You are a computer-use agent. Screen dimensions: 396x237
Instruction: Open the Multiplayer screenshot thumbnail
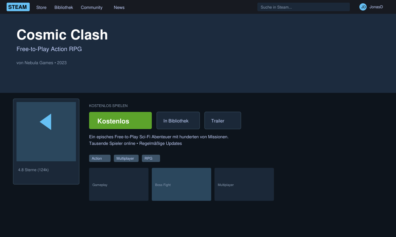[x=244, y=184]
